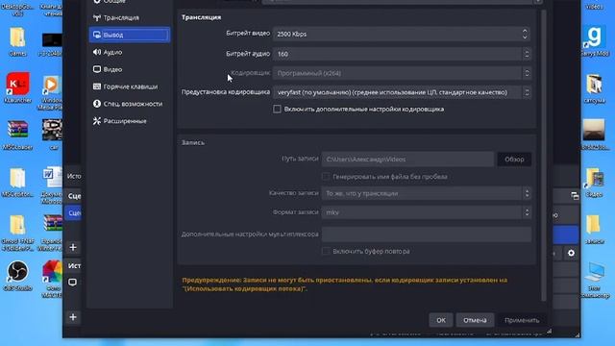This screenshot has width=615, height=346.
Task: Open the Games folder on desktop
Action: coord(17,41)
